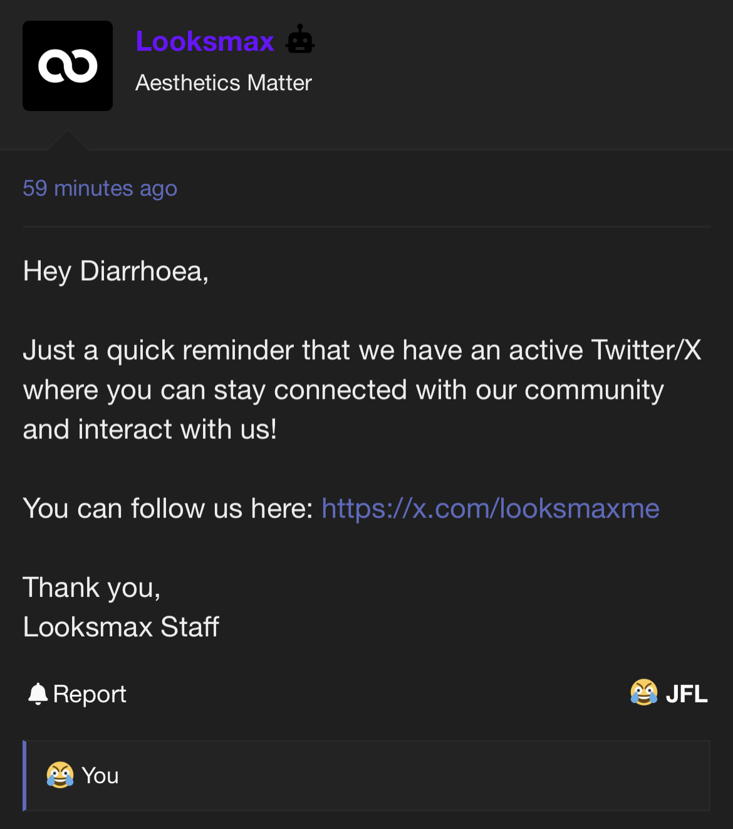Report this post via Report text
The image size is (733, 829).
pyautogui.click(x=90, y=694)
